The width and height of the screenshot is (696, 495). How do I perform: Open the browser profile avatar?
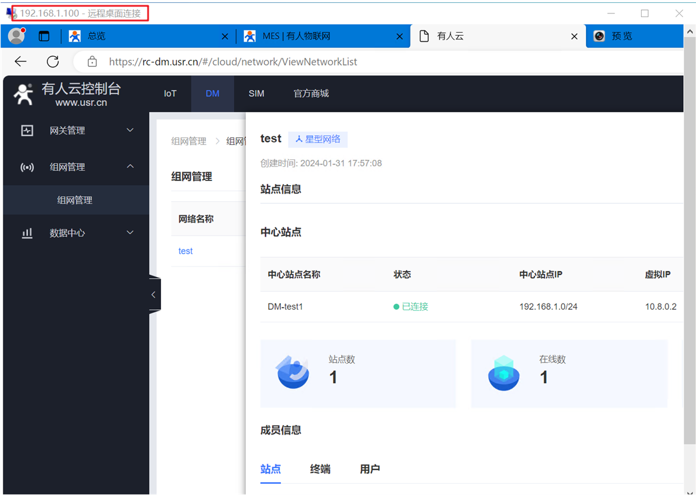tap(16, 36)
